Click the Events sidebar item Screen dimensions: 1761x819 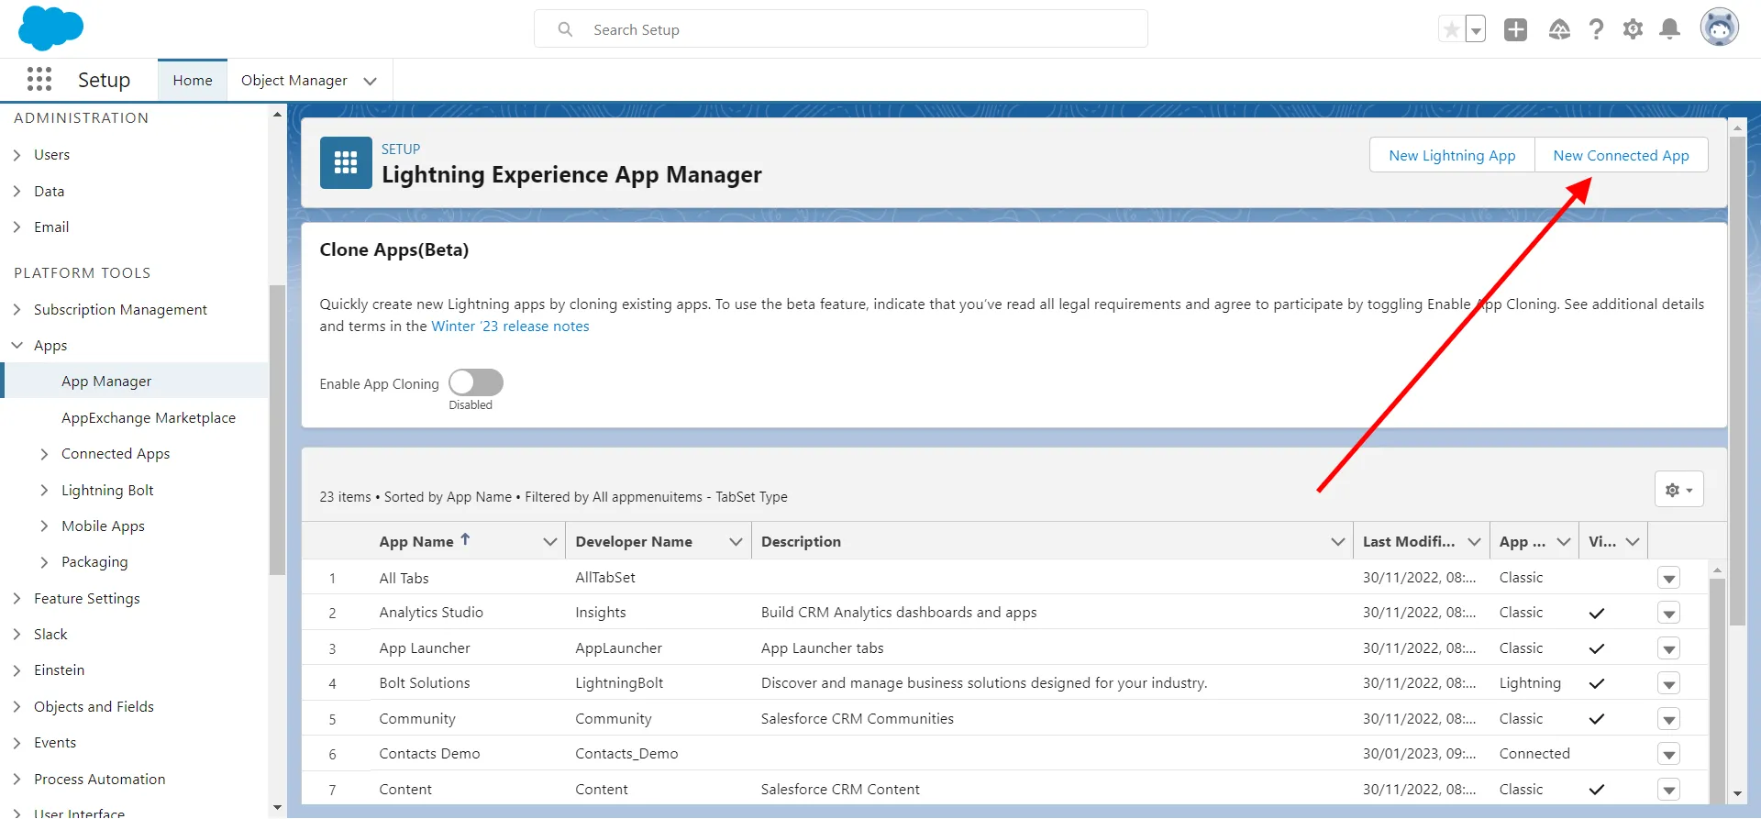point(55,742)
